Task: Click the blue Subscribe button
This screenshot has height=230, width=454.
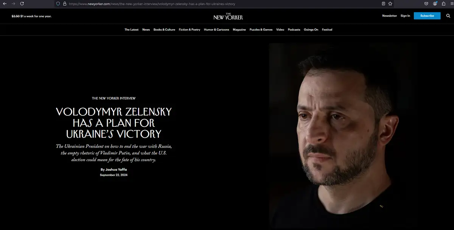Action: tap(427, 16)
